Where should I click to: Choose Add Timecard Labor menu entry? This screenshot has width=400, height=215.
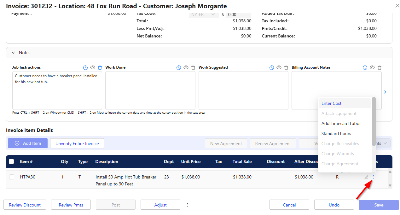tap(345, 123)
